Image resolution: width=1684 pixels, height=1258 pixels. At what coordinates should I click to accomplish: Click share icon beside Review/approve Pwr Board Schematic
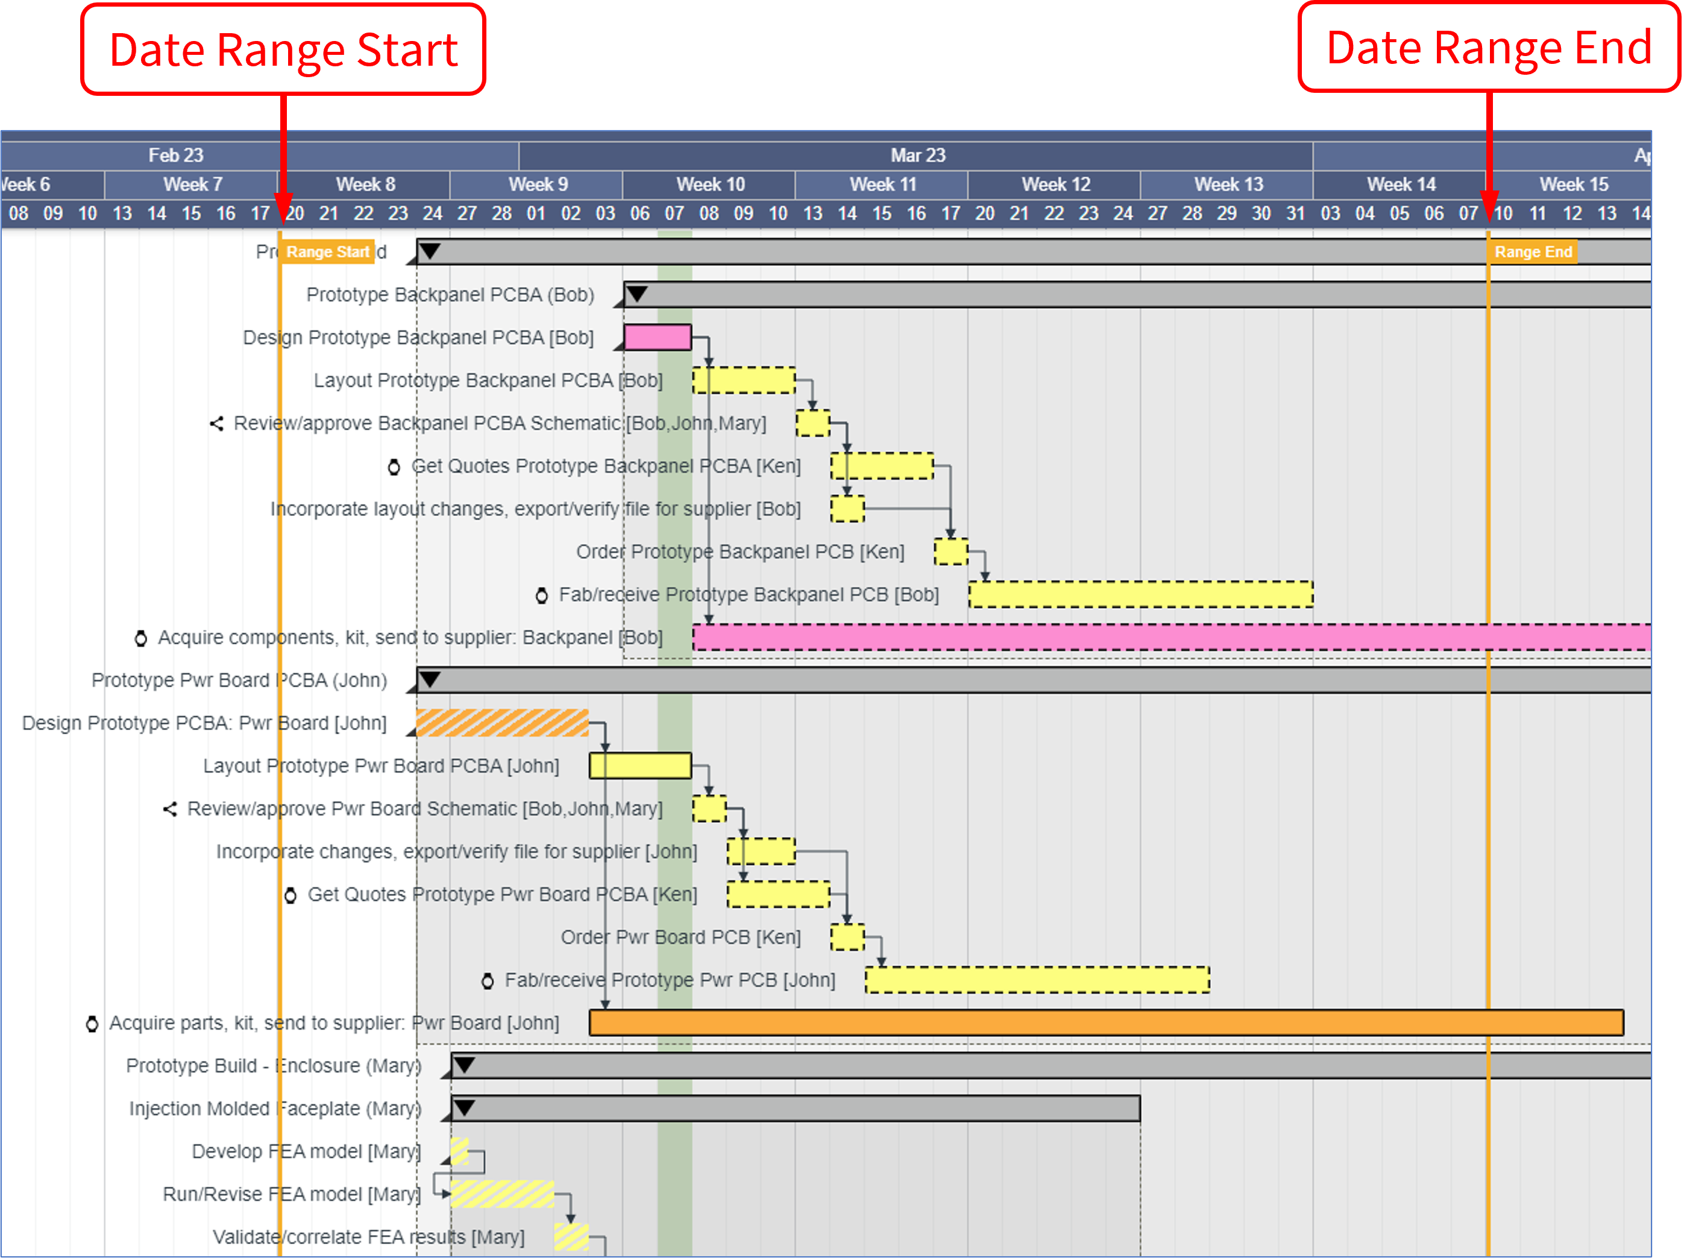tap(171, 809)
